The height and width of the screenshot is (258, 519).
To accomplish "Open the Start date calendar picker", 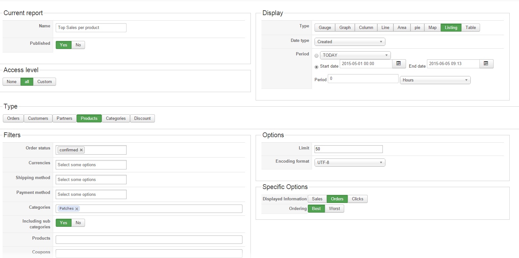I will 399,64.
